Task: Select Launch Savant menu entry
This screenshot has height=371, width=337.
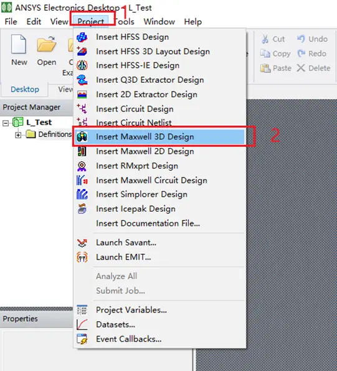Action: (x=159, y=243)
